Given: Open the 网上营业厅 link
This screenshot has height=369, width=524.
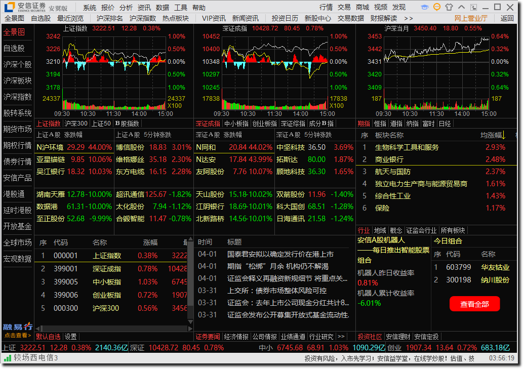Looking at the screenshot, I should pyautogui.click(x=471, y=18).
